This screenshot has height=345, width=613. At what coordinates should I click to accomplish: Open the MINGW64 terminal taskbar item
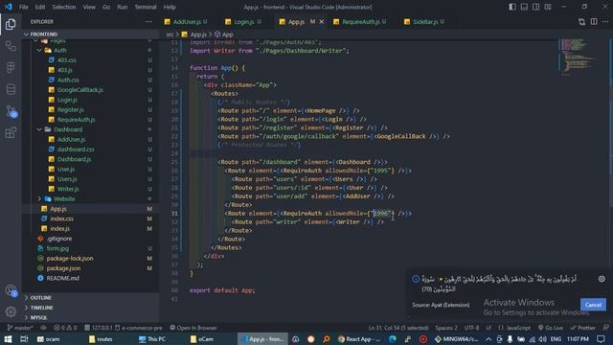point(457,339)
